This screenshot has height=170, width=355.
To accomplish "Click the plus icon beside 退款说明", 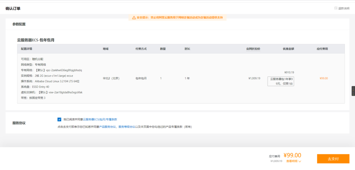I will tap(336, 8).
